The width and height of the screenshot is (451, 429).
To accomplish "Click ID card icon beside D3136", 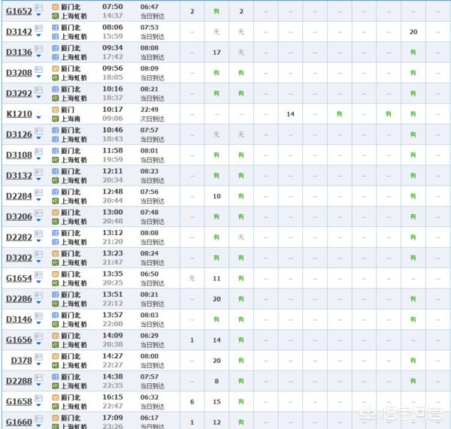I will click(38, 48).
